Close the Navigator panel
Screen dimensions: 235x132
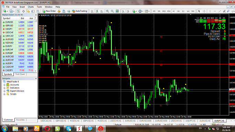click(x=36, y=79)
